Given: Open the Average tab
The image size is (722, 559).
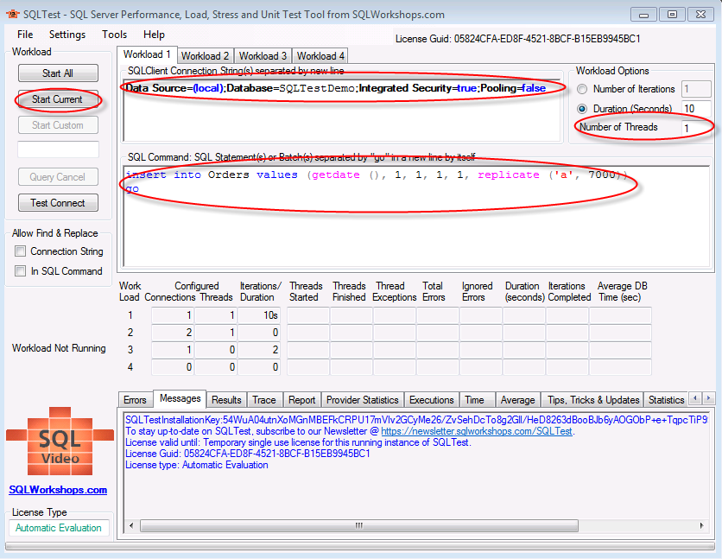Looking at the screenshot, I should click(518, 400).
